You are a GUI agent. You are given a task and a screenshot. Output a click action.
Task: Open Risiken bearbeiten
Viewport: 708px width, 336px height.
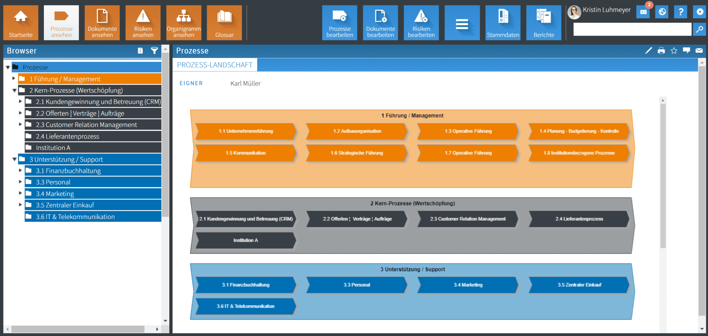coord(421,23)
